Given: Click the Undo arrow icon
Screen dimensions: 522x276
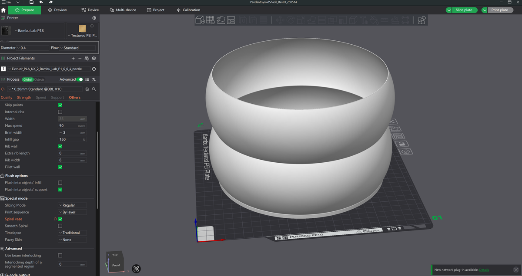Looking at the screenshot, I should click(41, 2).
